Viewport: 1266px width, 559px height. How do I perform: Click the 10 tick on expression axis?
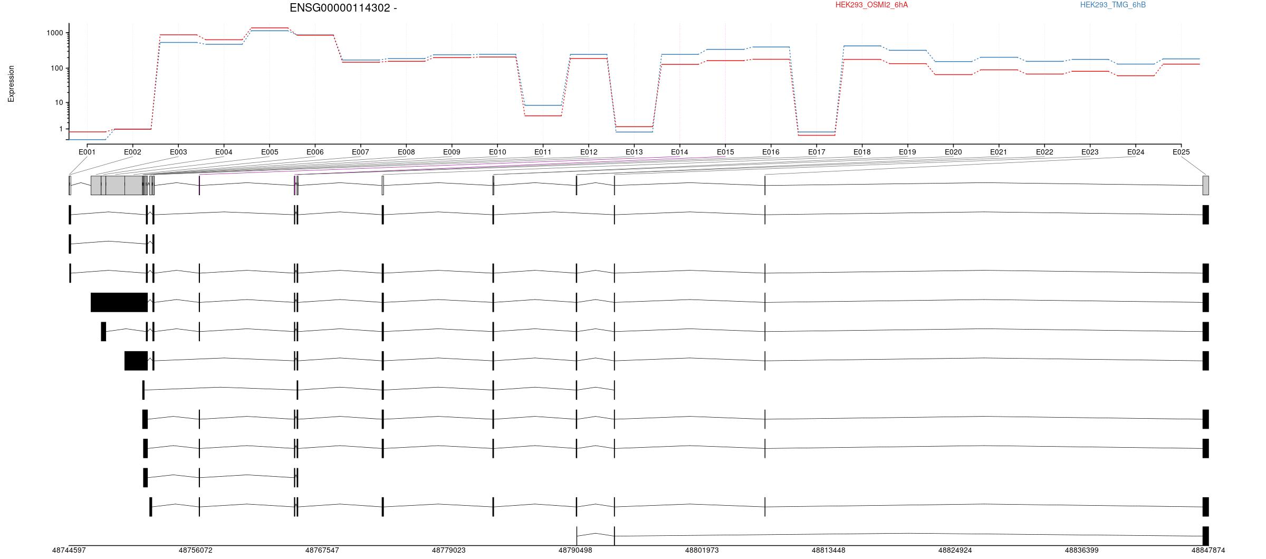(x=59, y=103)
